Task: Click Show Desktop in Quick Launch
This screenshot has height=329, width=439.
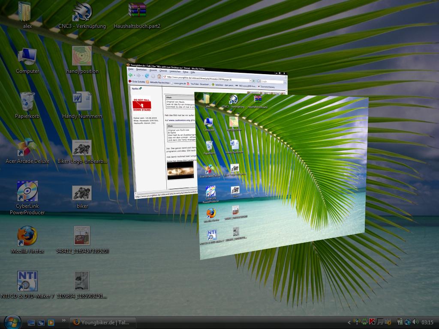Action: pyautogui.click(x=31, y=323)
